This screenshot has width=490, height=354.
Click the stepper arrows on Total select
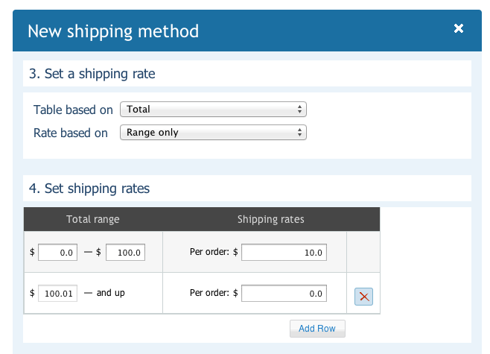(299, 109)
